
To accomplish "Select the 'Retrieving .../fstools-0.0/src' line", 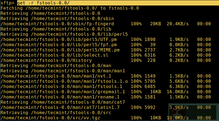I will (56, 113).
